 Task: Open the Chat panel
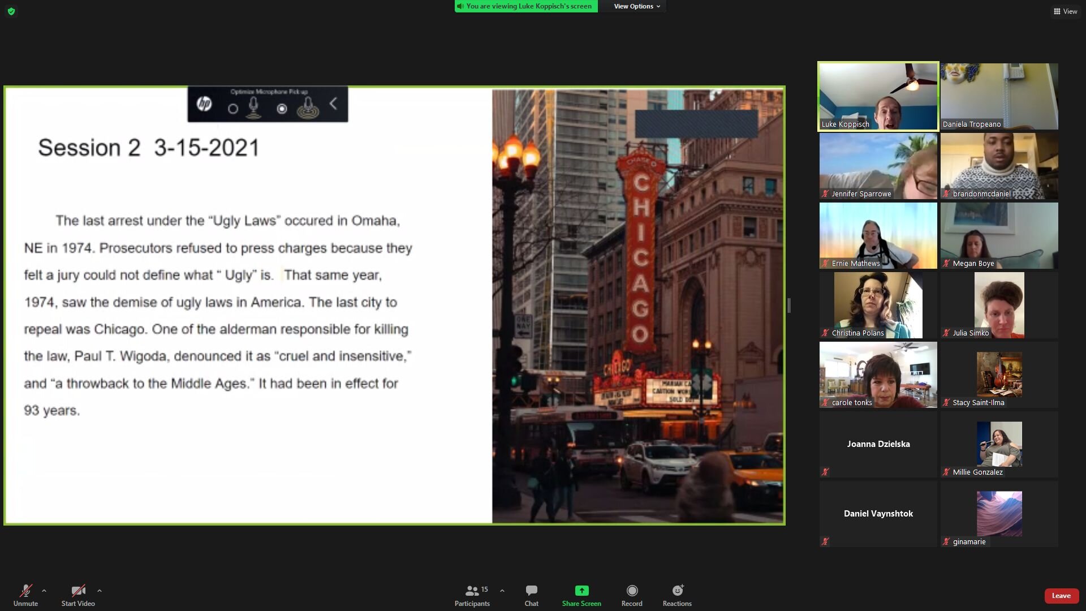pos(532,596)
